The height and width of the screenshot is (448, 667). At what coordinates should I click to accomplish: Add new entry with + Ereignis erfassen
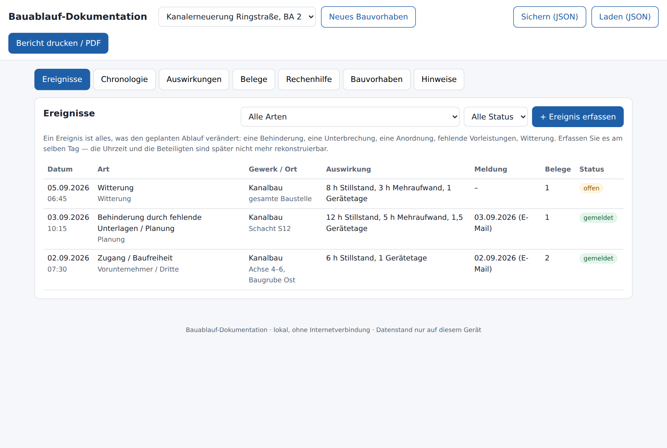pos(578,117)
